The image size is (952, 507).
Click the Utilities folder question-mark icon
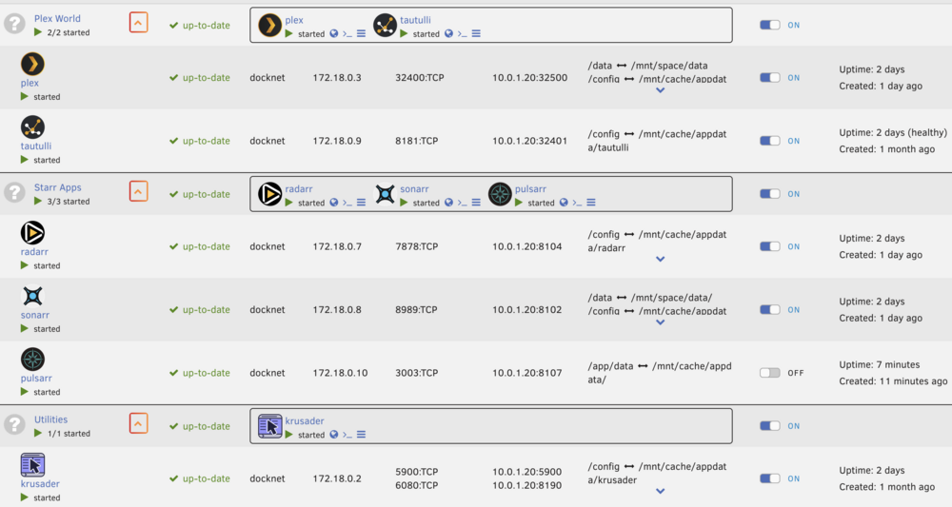pyautogui.click(x=14, y=424)
